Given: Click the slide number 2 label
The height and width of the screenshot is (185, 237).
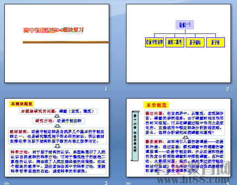Looking at the screenshot, I should pyautogui.click(x=228, y=89).
